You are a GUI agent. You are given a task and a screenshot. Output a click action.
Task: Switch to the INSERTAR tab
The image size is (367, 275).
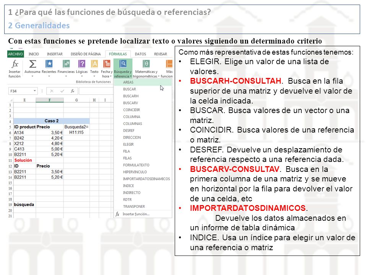pos(55,54)
